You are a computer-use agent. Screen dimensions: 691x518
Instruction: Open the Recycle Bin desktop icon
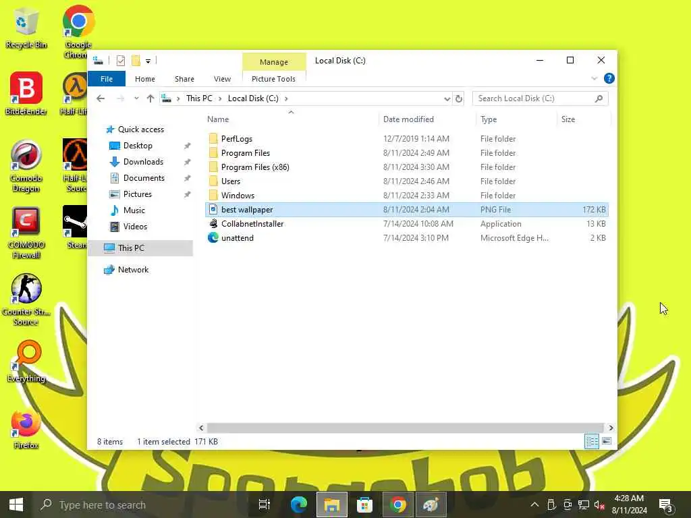coord(26,27)
